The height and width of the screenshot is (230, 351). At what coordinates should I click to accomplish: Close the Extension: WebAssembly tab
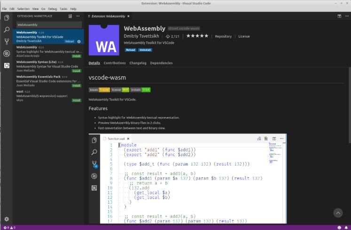click(128, 16)
